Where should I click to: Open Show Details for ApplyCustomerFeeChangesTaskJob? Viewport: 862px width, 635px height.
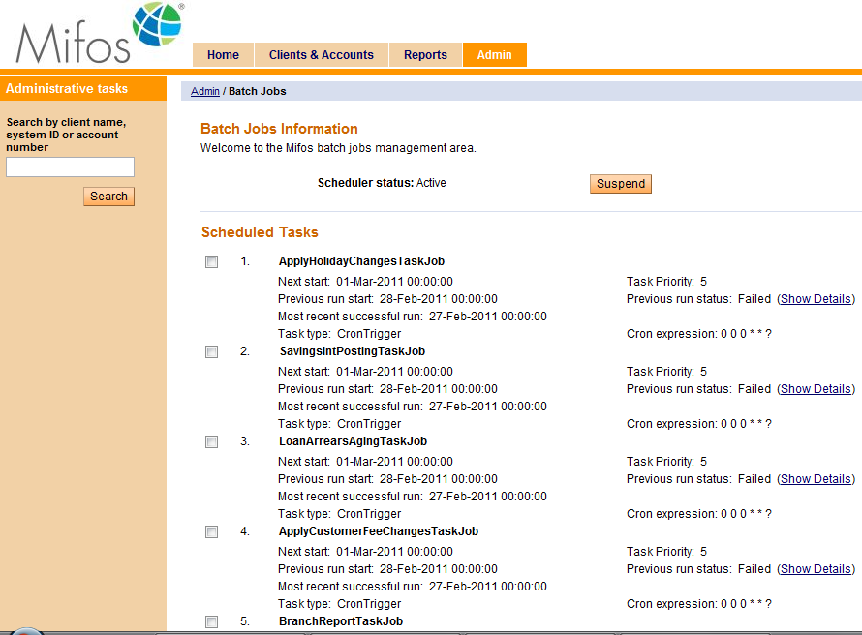816,569
